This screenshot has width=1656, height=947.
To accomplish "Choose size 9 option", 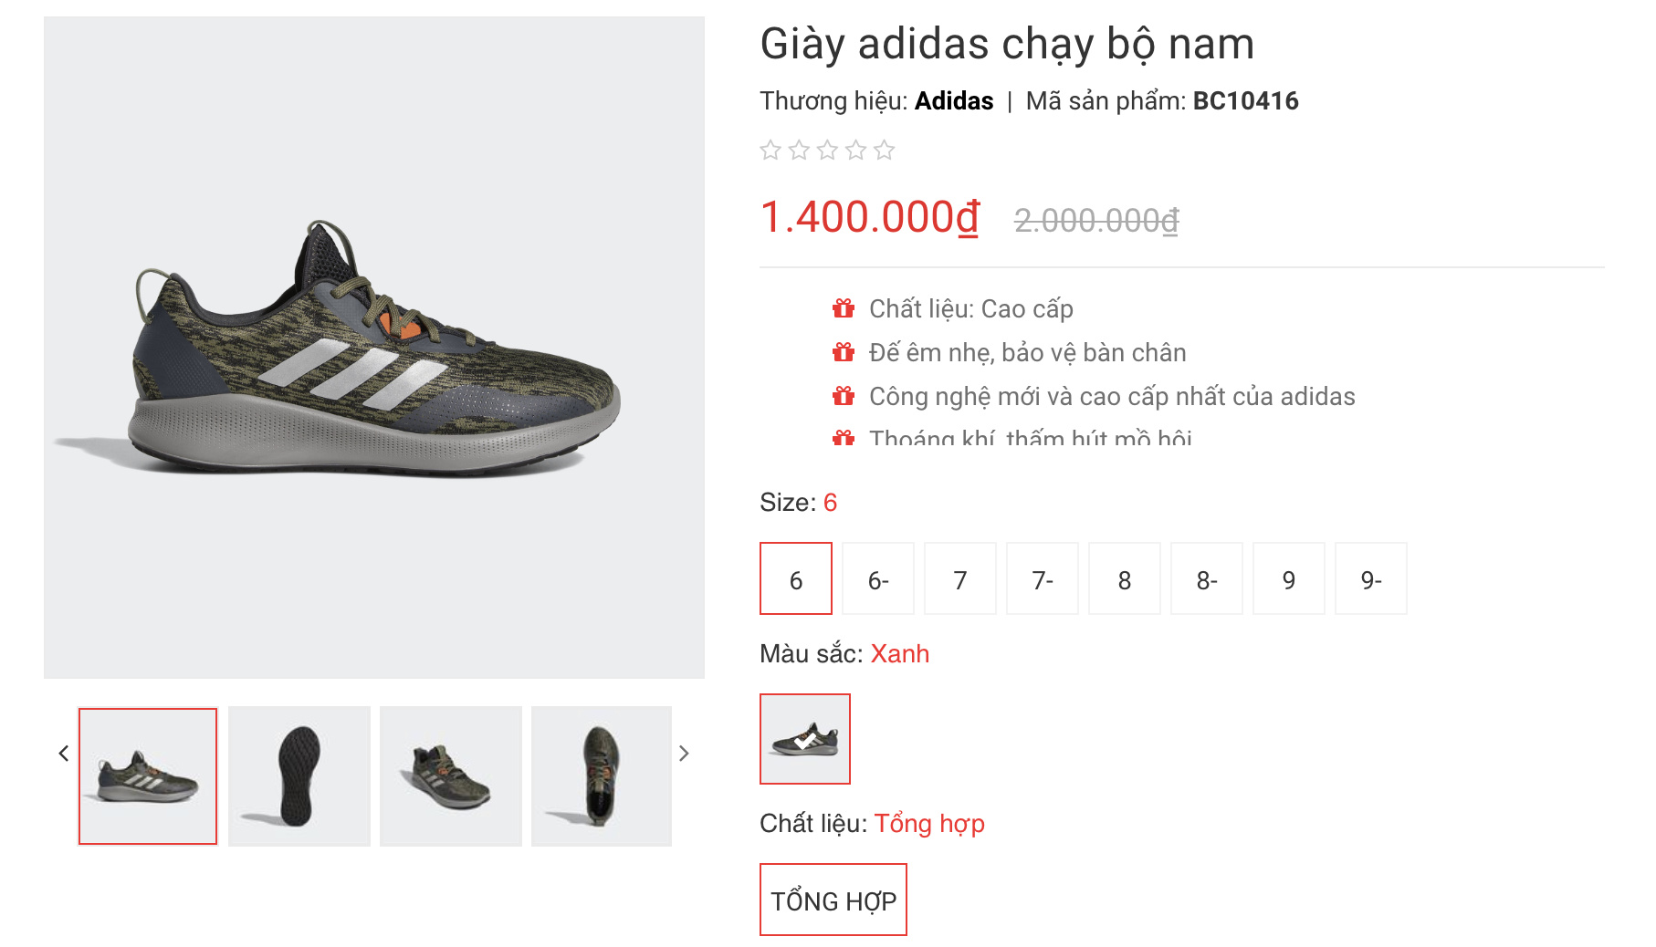I will pos(1289,579).
